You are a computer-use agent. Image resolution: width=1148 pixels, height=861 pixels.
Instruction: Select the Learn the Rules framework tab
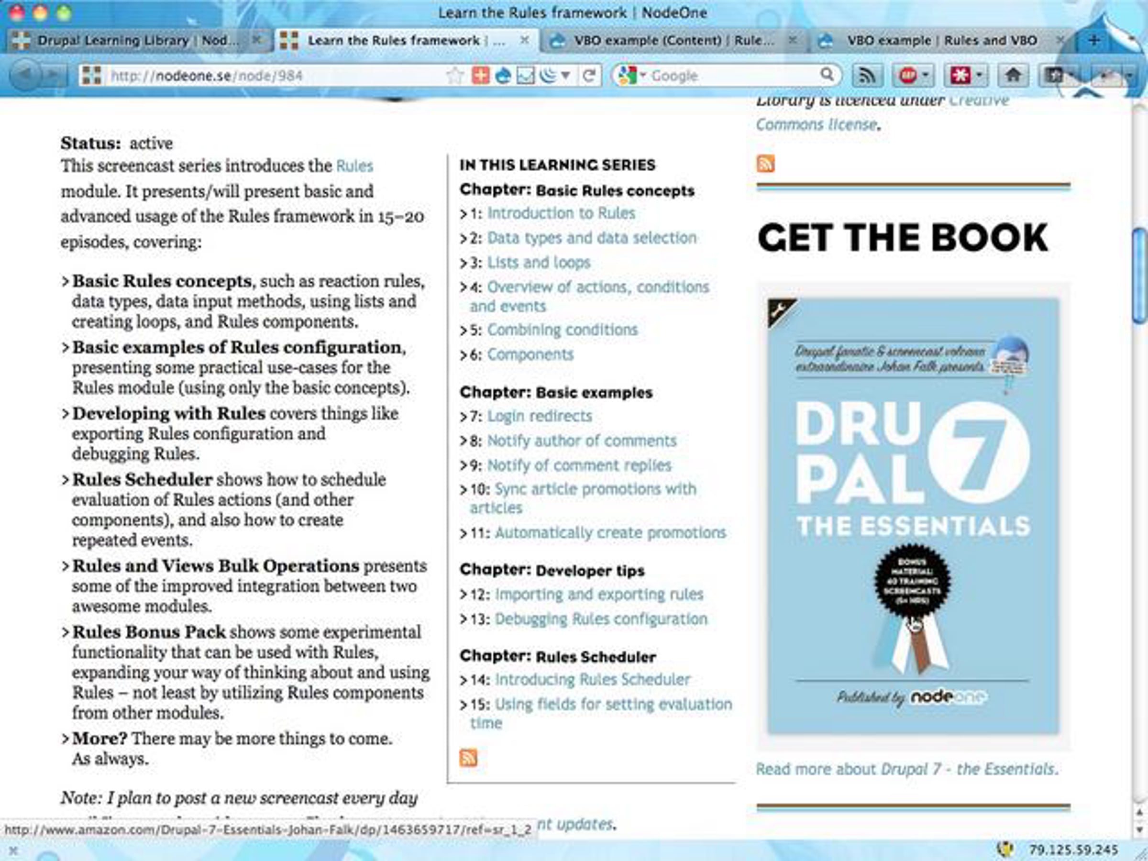pos(407,41)
